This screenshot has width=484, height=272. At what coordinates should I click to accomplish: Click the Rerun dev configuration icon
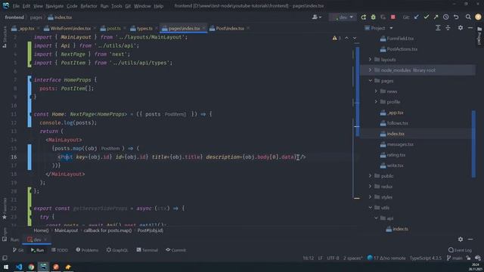point(363,17)
